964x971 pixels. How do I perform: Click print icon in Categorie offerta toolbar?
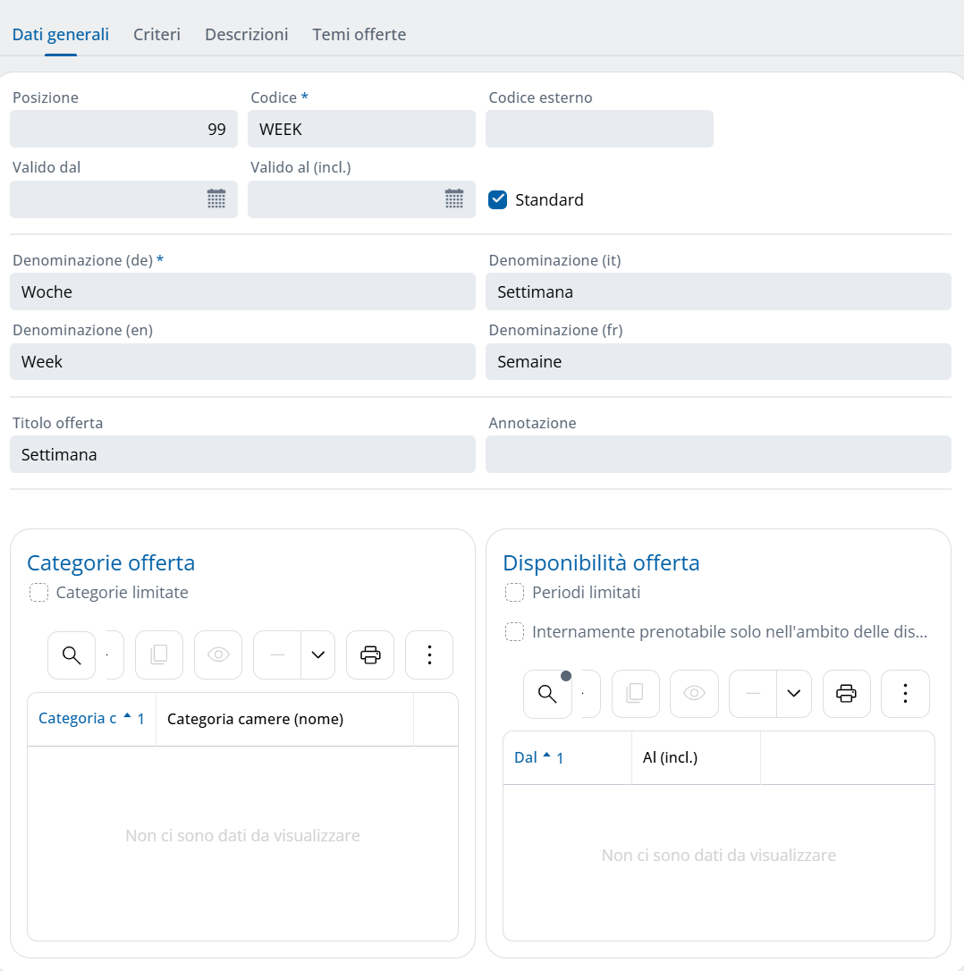coord(369,654)
